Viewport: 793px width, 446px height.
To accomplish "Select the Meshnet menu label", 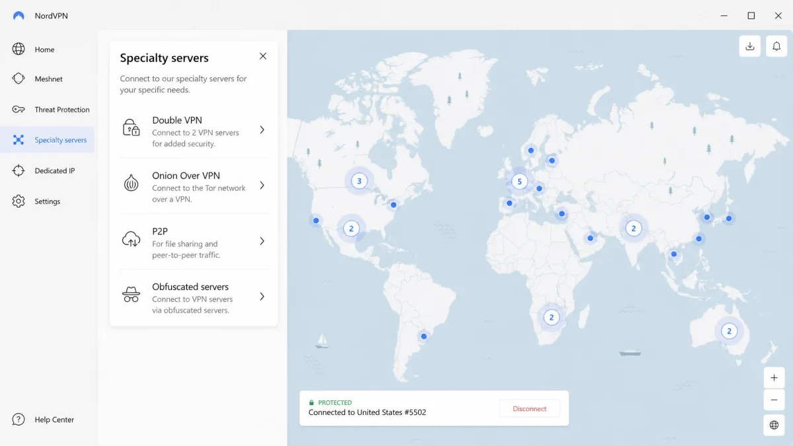I will [x=48, y=79].
